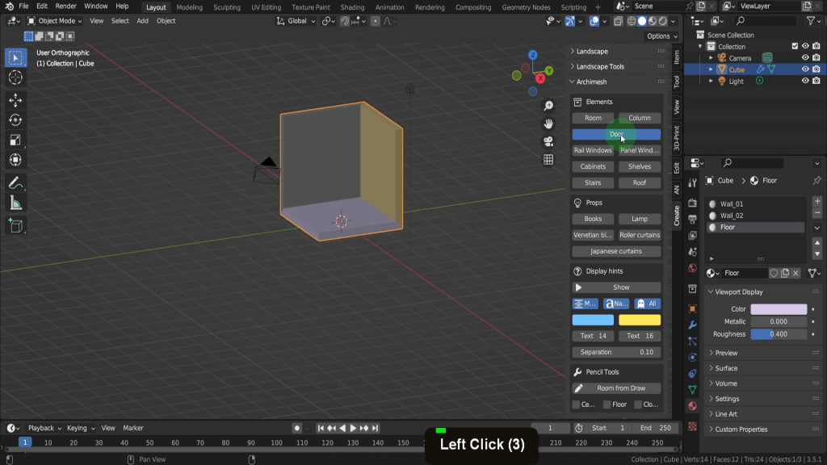
Task: Enable the Floor checkbox in Pencil Tools
Action: [x=607, y=404]
